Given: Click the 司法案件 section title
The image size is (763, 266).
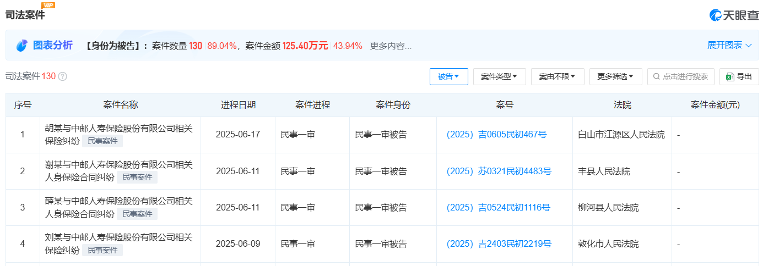Looking at the screenshot, I should click(x=25, y=15).
